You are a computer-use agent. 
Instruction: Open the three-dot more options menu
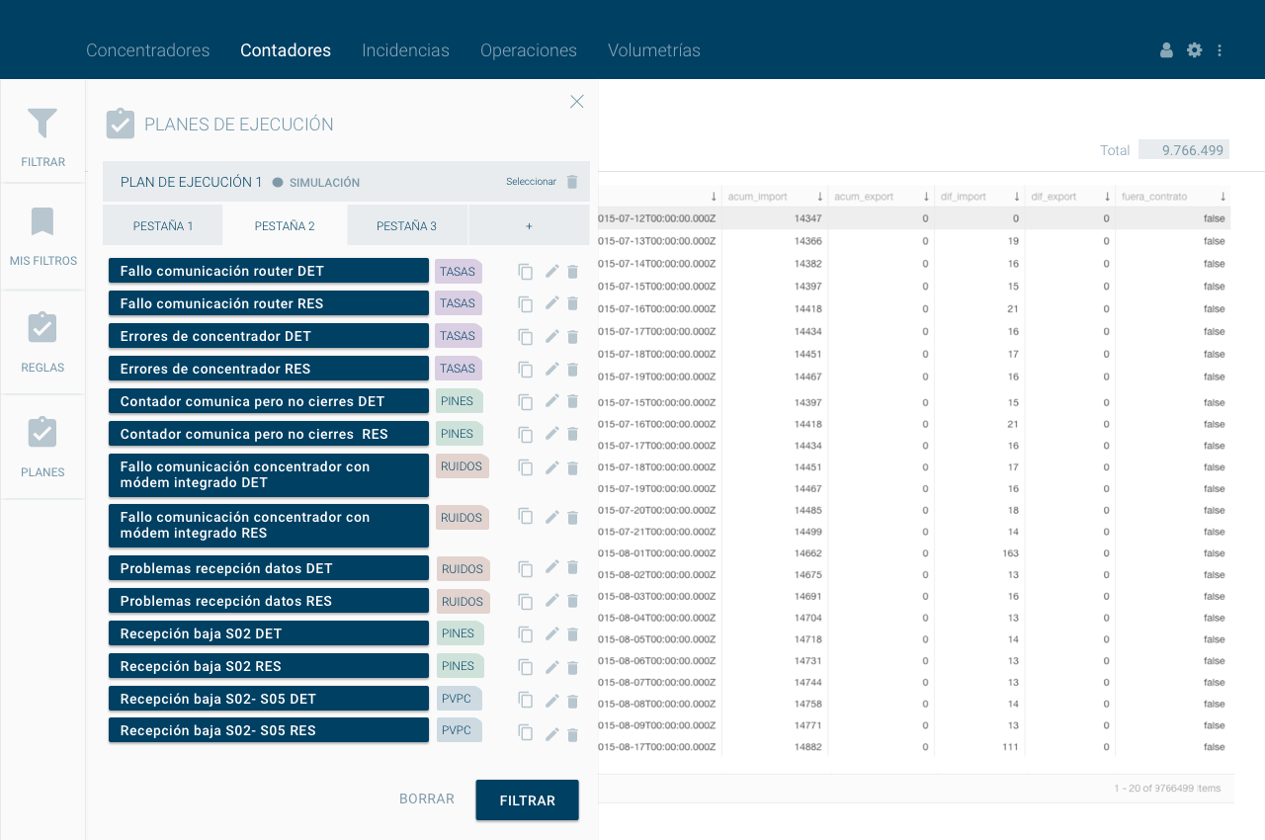(x=1220, y=50)
